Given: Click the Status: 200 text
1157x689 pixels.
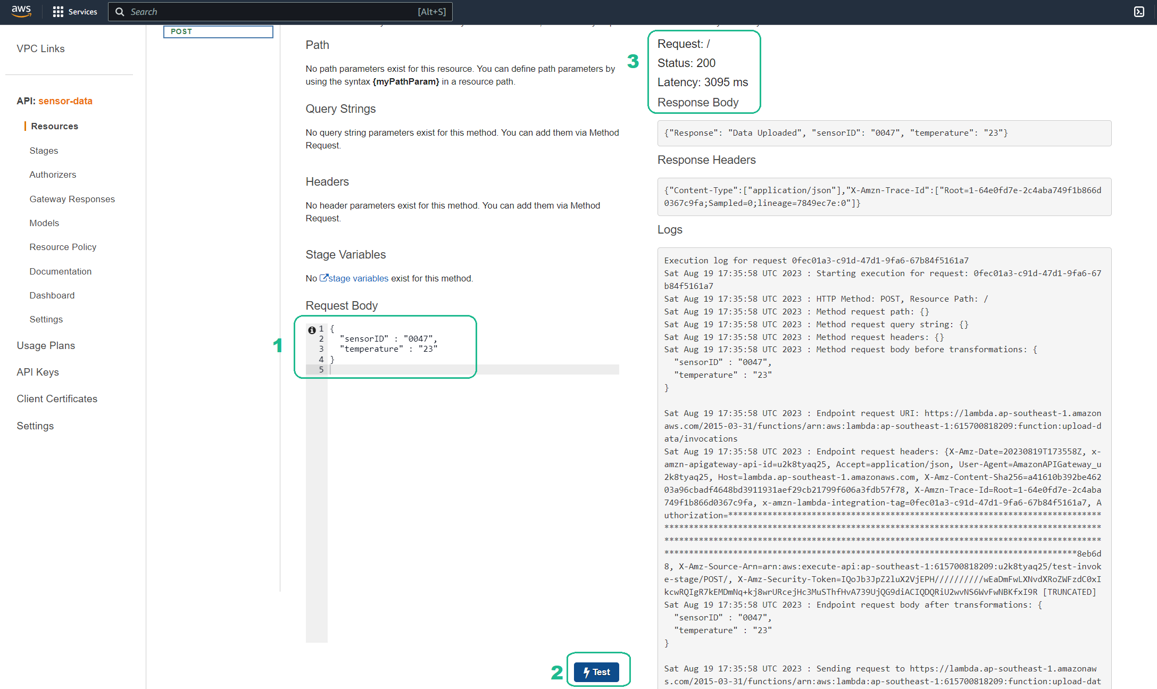Looking at the screenshot, I should pos(686,63).
